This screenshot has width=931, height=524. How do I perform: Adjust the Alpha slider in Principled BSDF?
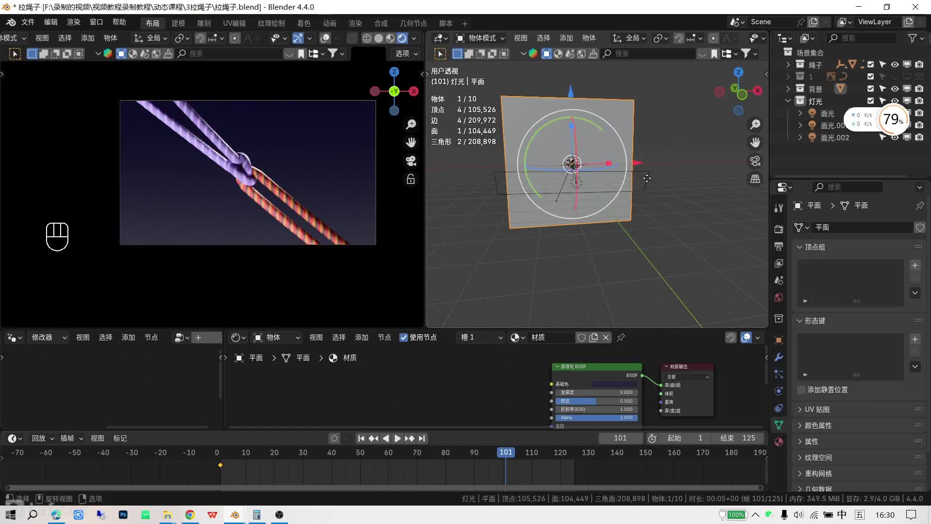[x=596, y=417]
